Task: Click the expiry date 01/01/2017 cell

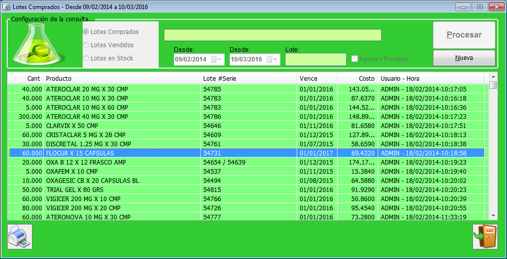Action: 316,153
